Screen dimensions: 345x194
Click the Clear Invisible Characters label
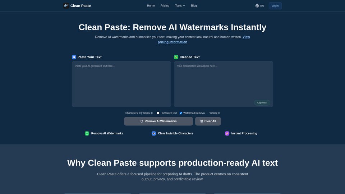[x=176, y=134]
